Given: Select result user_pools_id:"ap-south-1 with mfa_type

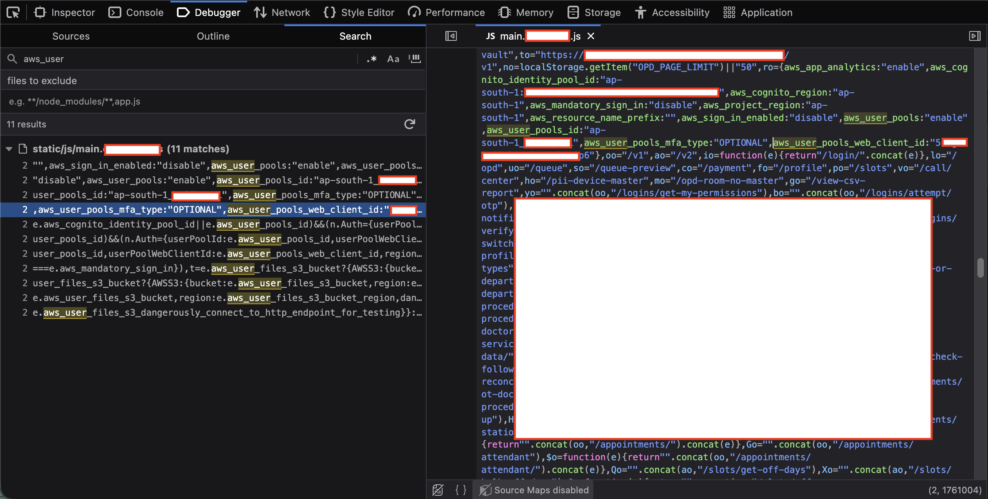Looking at the screenshot, I should tap(213, 195).
